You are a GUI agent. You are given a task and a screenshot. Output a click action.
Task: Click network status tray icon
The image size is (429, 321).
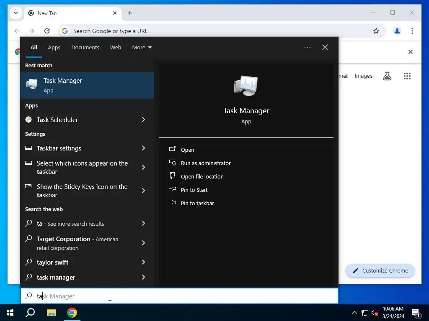[365, 313]
